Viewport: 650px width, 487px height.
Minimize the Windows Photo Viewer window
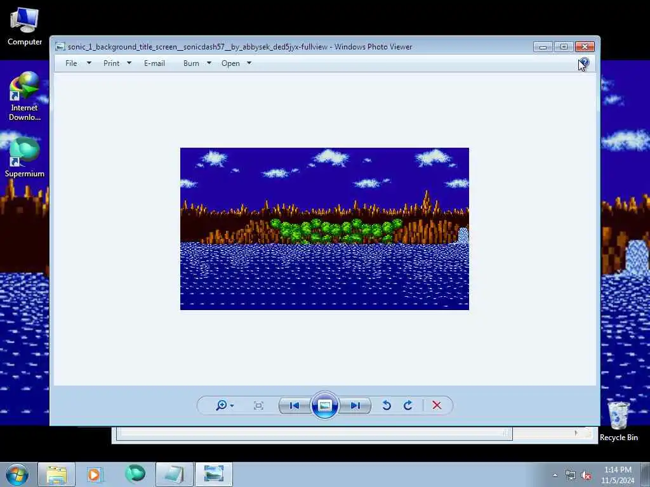(x=543, y=47)
